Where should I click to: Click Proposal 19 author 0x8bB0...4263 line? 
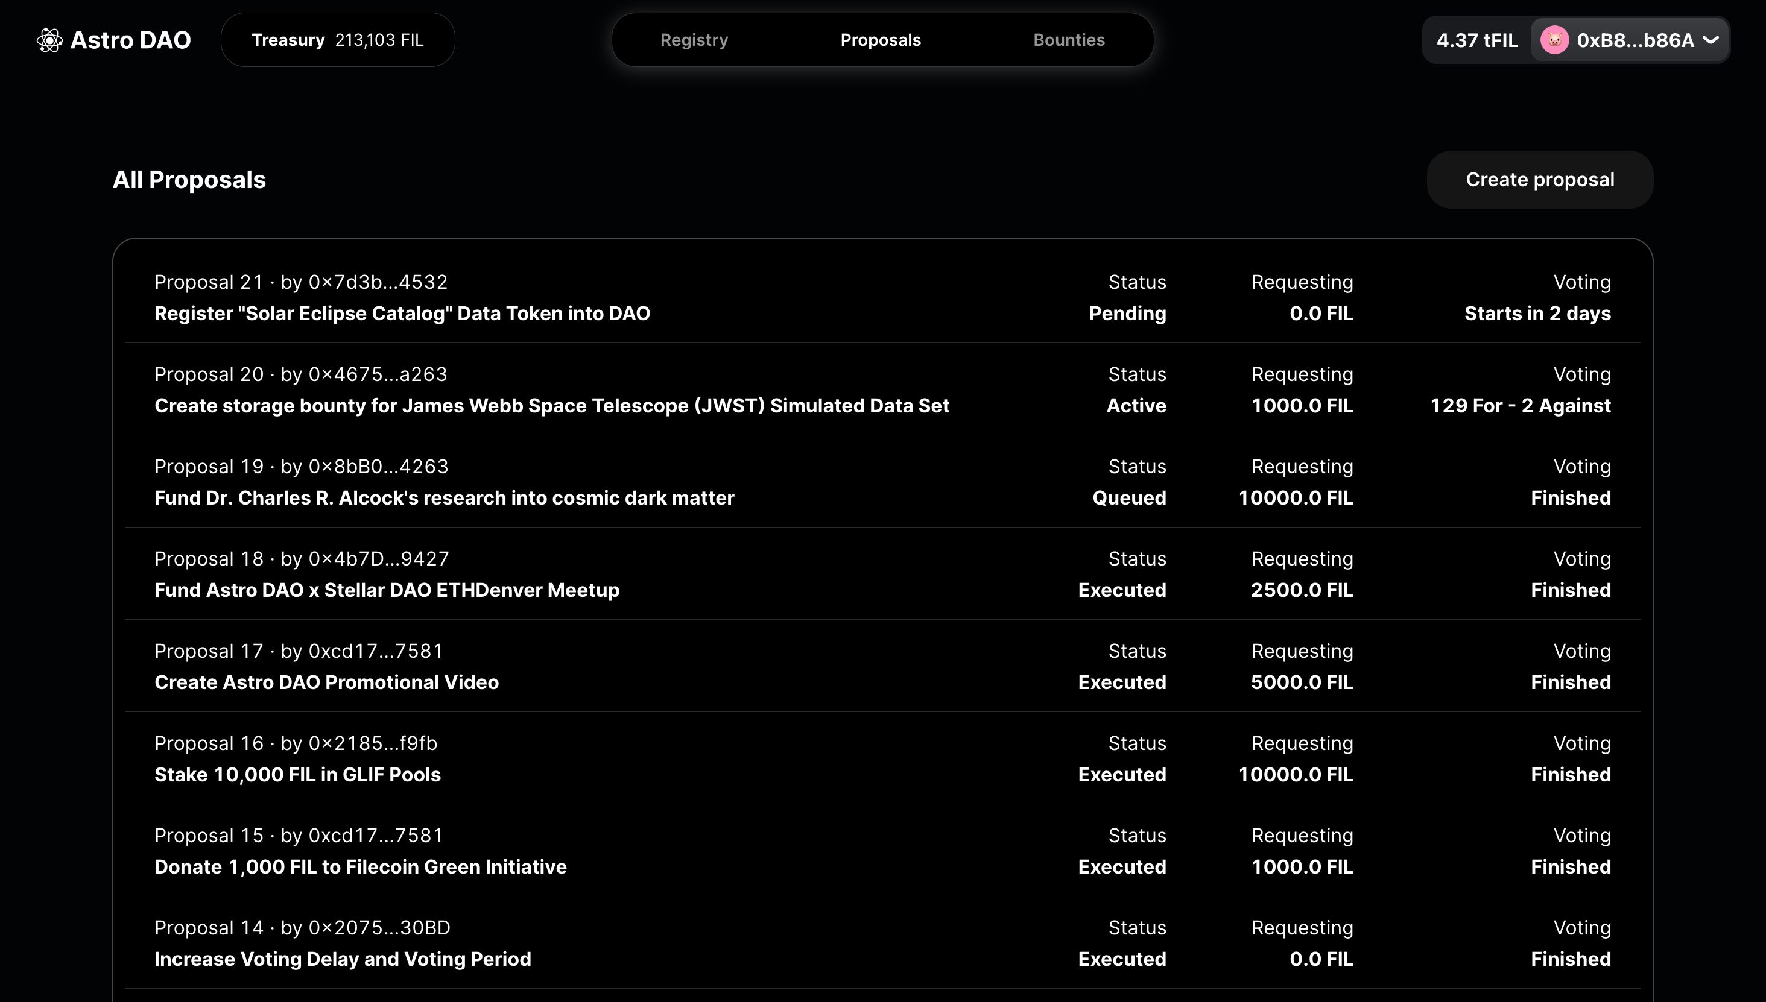302,467
